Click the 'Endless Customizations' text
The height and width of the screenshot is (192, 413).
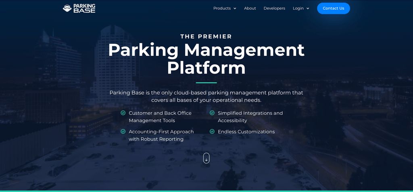pyautogui.click(x=246, y=132)
